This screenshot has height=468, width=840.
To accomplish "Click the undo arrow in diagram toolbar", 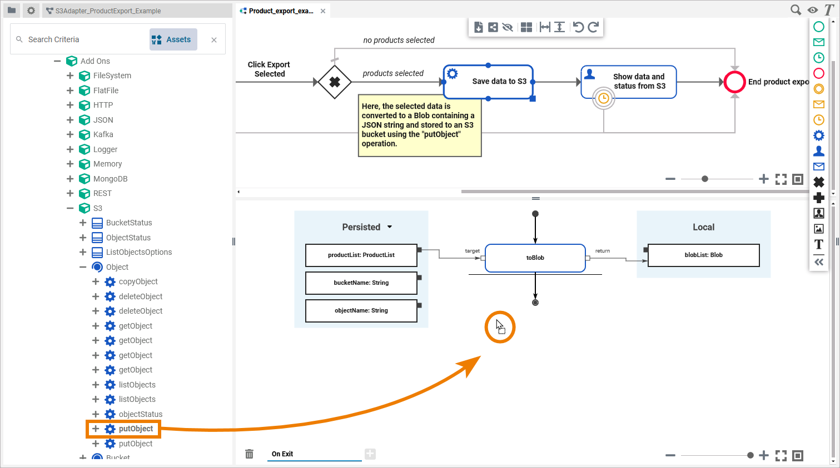I will [x=578, y=27].
